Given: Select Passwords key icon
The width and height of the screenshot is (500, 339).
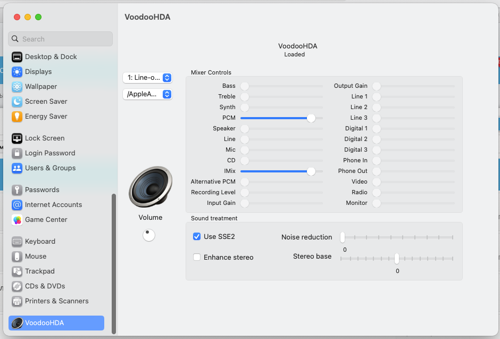Looking at the screenshot, I should 17,190.
